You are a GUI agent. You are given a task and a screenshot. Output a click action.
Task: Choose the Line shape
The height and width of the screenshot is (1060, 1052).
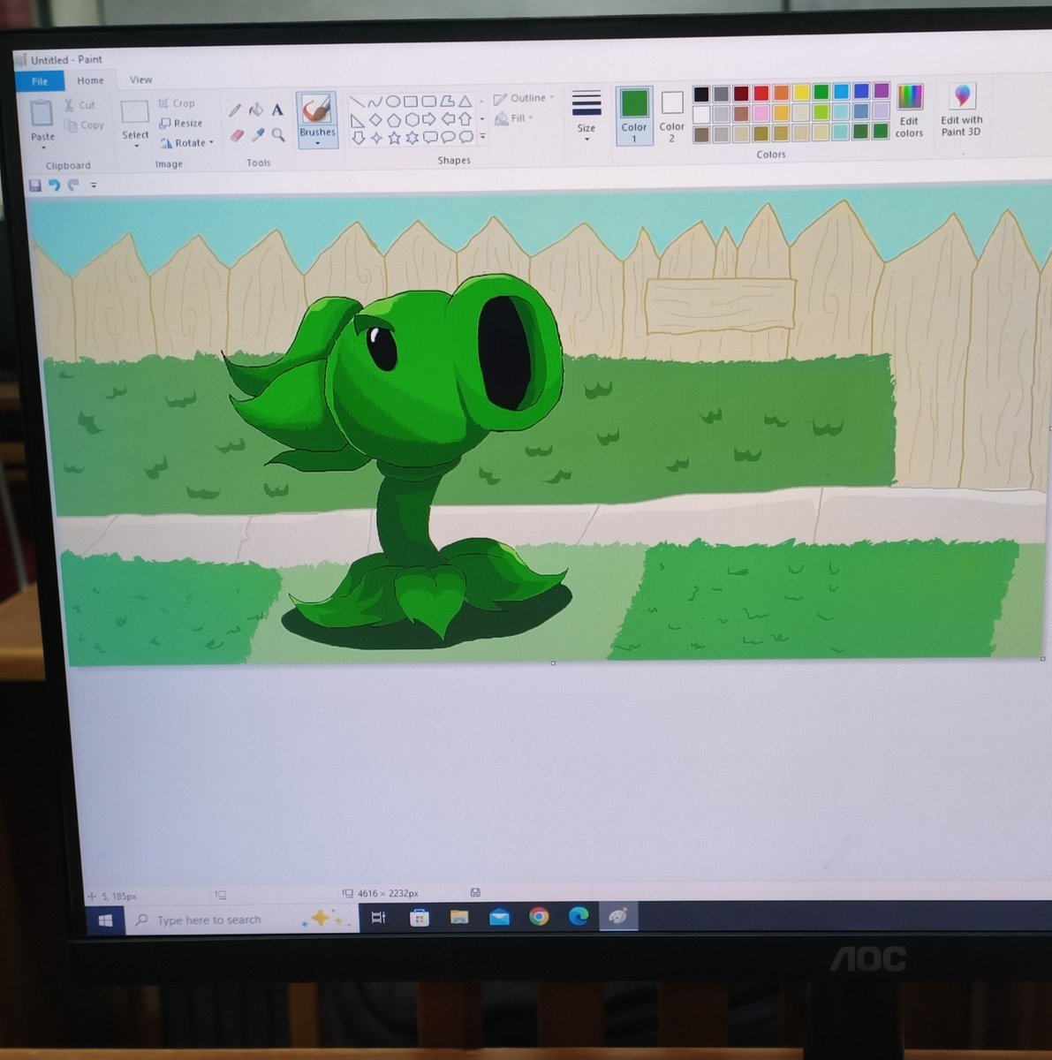click(357, 102)
